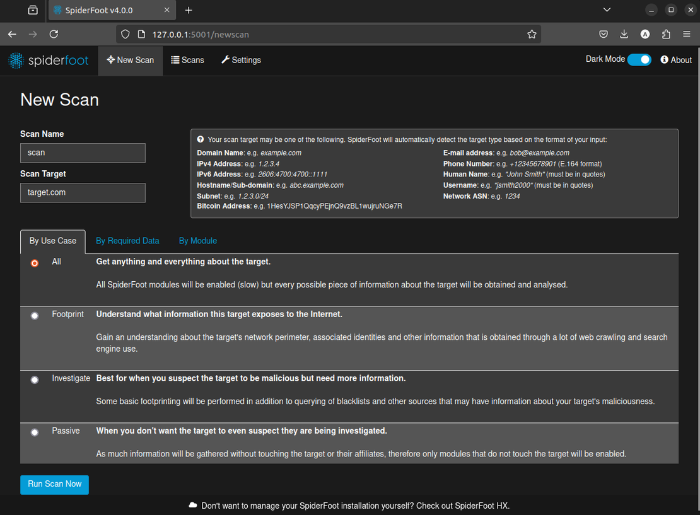Click the Run Scan Now button
This screenshot has width=700, height=515.
54,484
